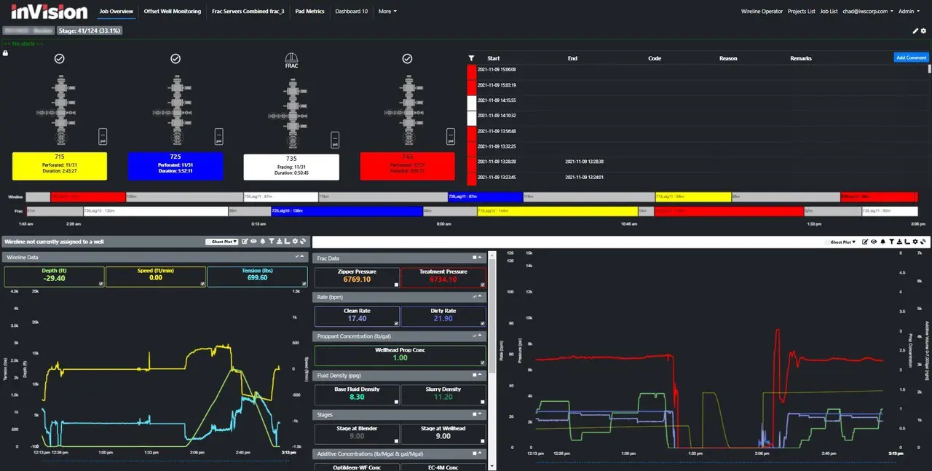Toggle the Depth (ft) checkbox in Wireline Data
Viewport: 932px width, 471px height.
[101, 283]
